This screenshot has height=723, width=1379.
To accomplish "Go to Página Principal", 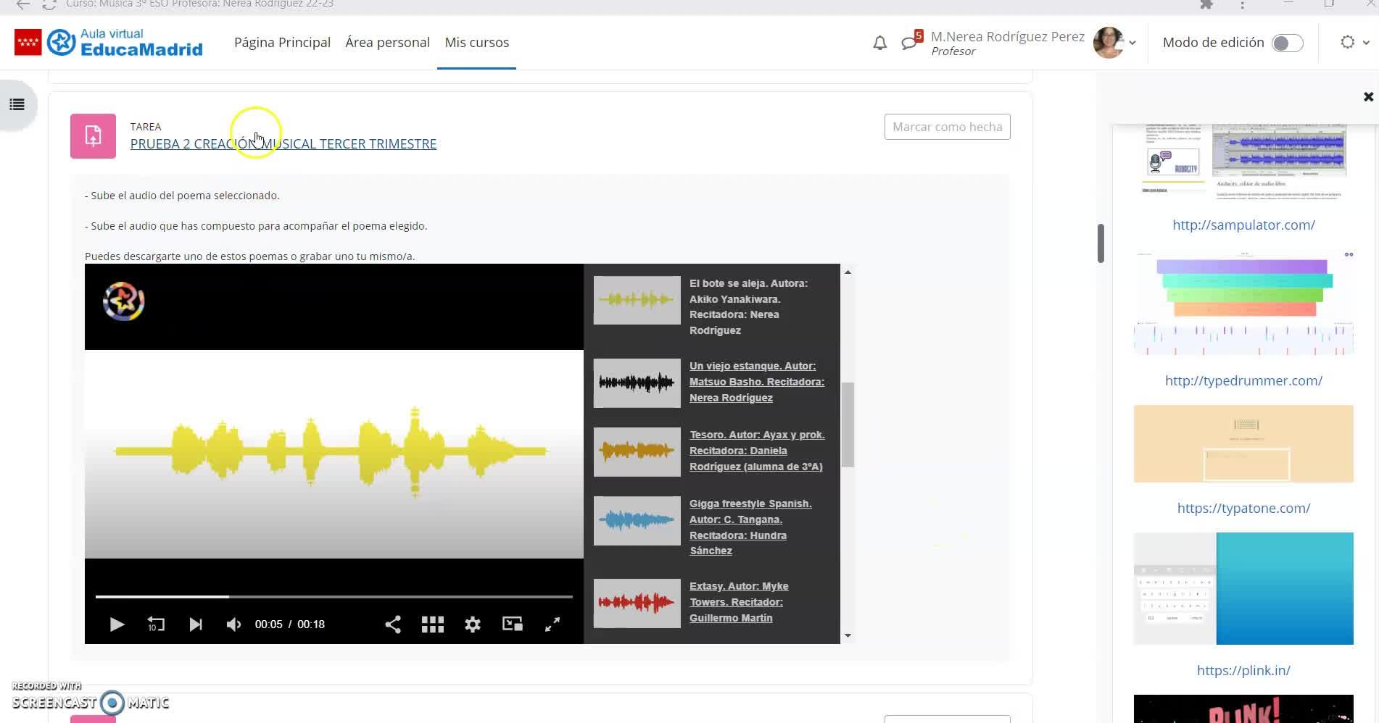I will (x=282, y=43).
